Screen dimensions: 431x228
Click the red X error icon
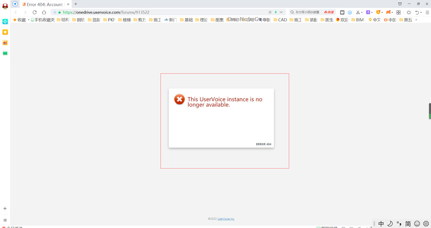pyautogui.click(x=179, y=99)
